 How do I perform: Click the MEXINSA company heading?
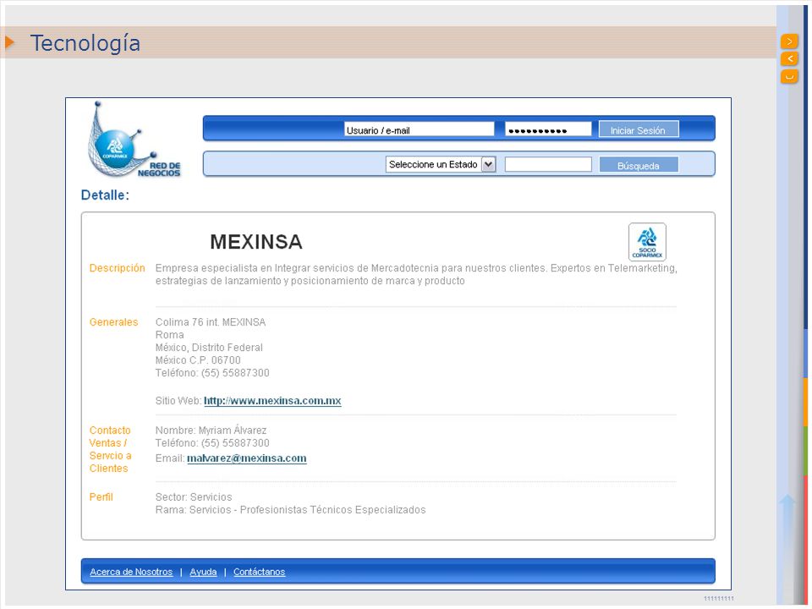[x=255, y=242]
